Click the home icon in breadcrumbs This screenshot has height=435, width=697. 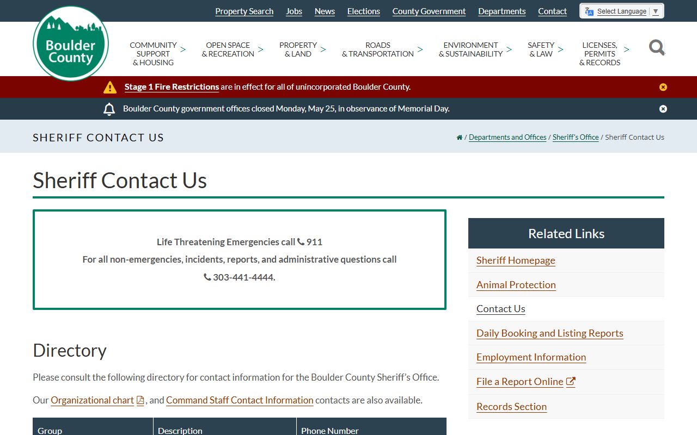coord(460,138)
